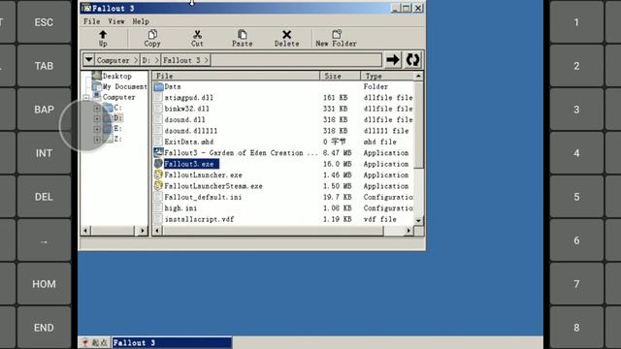621x349 pixels.
Task: Click the FalloutLauncherSteam.exe icon
Action: tap(158, 185)
